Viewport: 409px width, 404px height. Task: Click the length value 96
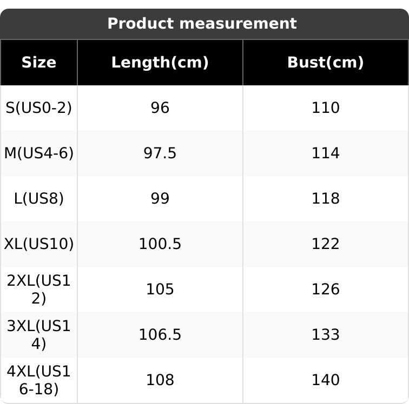pos(160,108)
